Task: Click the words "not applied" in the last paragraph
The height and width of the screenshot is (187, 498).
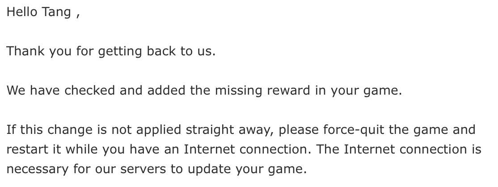Action: 137,130
